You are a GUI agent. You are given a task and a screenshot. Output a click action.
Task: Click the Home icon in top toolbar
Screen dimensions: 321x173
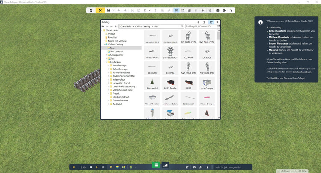(x=91, y=10)
